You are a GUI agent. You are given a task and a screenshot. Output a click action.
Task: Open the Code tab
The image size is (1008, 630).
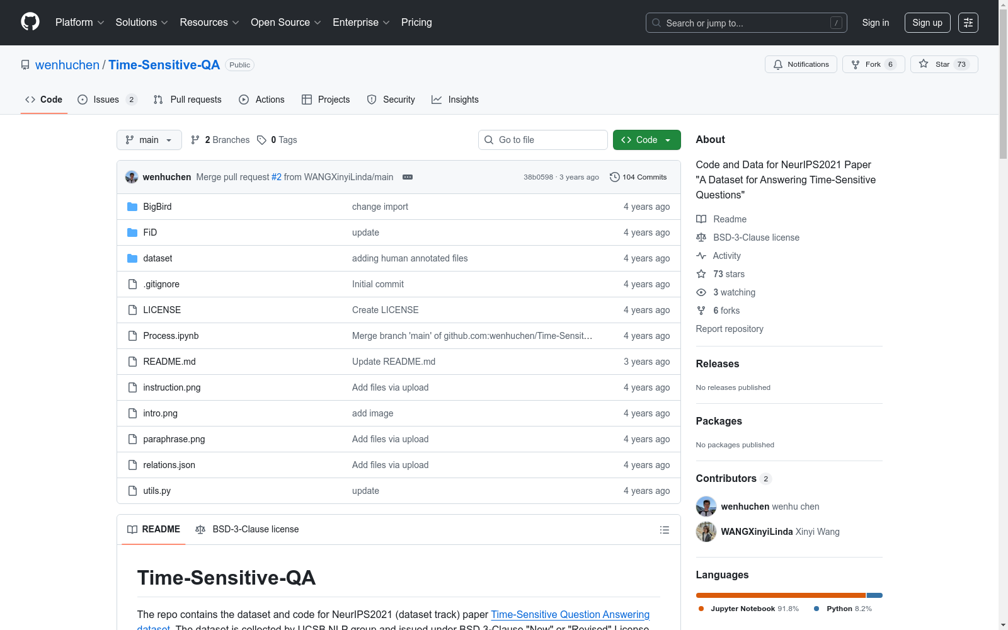(x=44, y=100)
